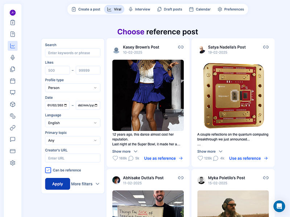Open the Profile type dropdown
Image resolution: width=290 pixels, height=217 pixels.
coord(73,88)
